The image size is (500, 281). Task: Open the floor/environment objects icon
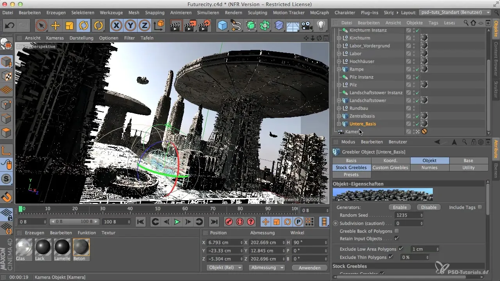point(293,26)
